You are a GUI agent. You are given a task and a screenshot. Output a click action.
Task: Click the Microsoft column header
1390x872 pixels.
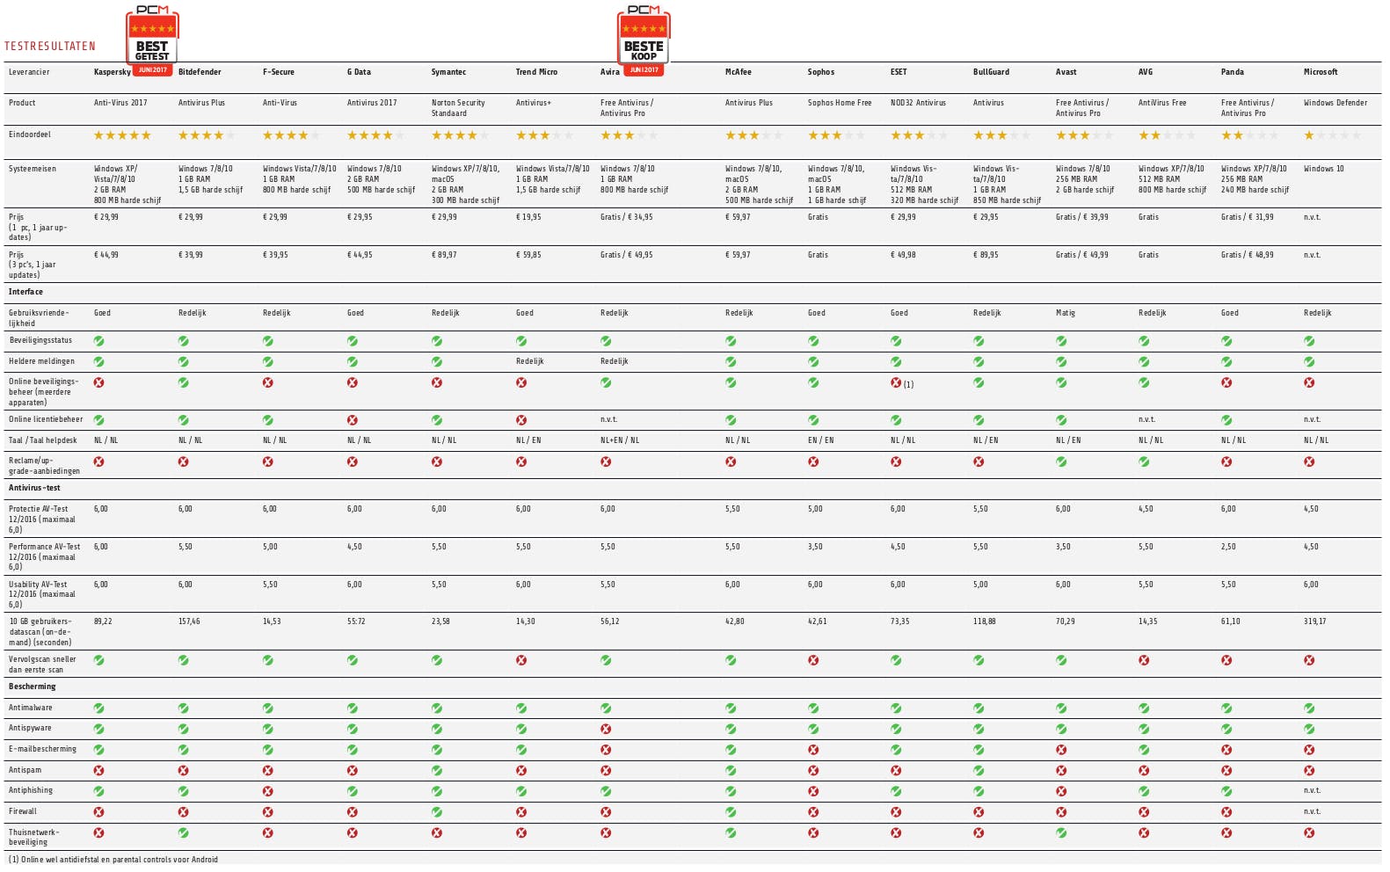tap(1321, 72)
